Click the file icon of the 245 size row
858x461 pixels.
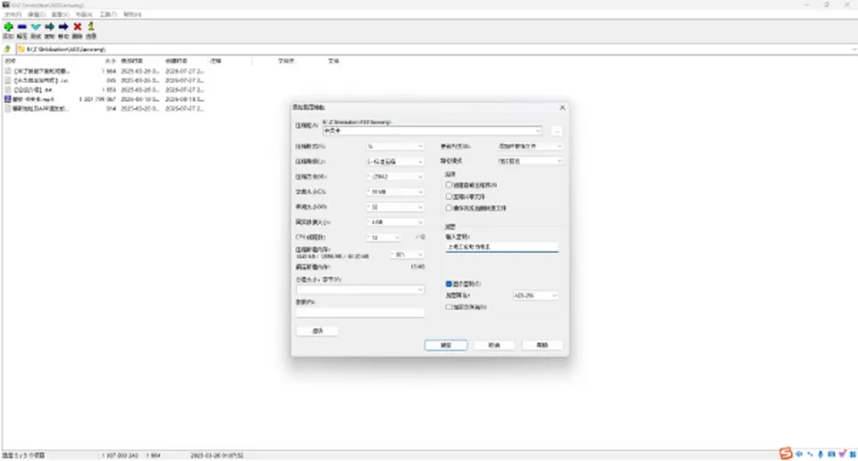tap(8, 80)
